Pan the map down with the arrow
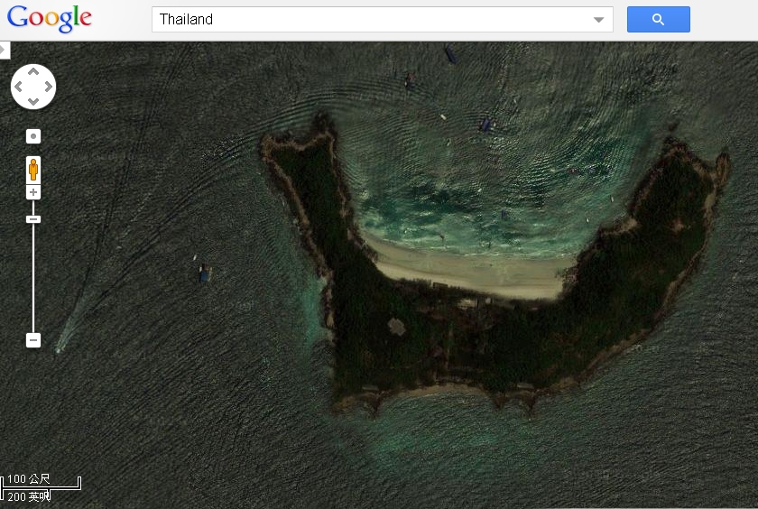This screenshot has height=509, width=758. click(33, 101)
